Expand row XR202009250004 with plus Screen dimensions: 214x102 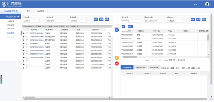pos(24,37)
